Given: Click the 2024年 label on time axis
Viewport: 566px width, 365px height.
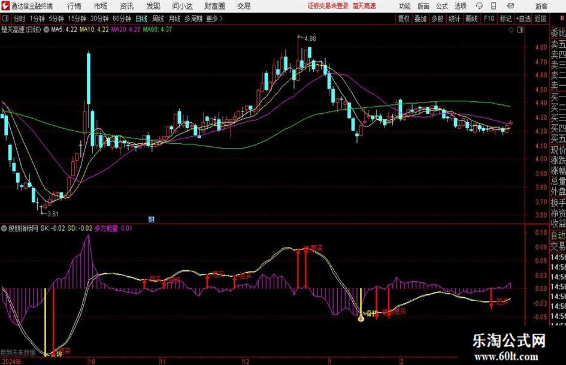Looking at the screenshot, I should coord(11,361).
